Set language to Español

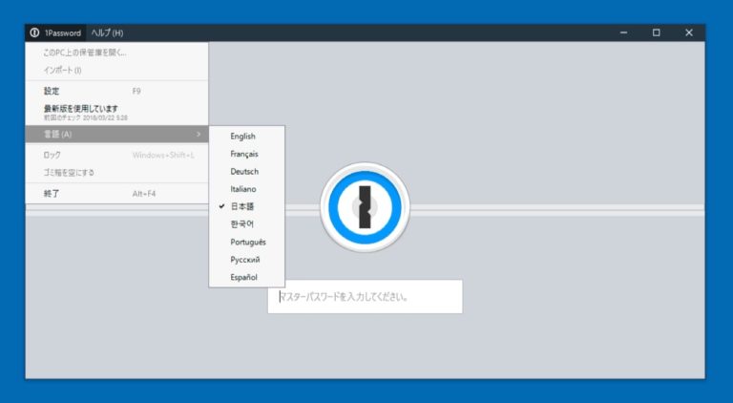click(x=243, y=277)
